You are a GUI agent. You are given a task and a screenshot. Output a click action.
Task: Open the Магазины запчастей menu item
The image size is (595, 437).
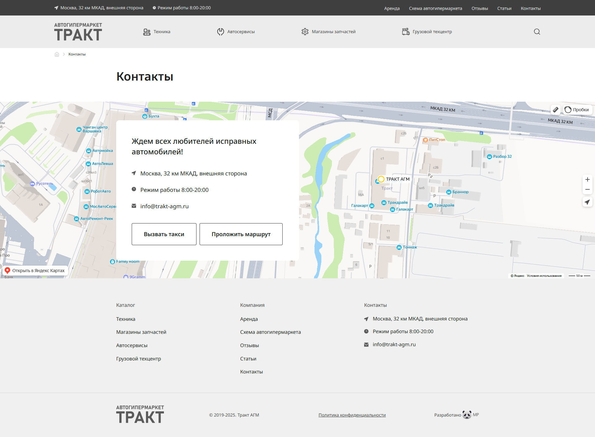328,32
